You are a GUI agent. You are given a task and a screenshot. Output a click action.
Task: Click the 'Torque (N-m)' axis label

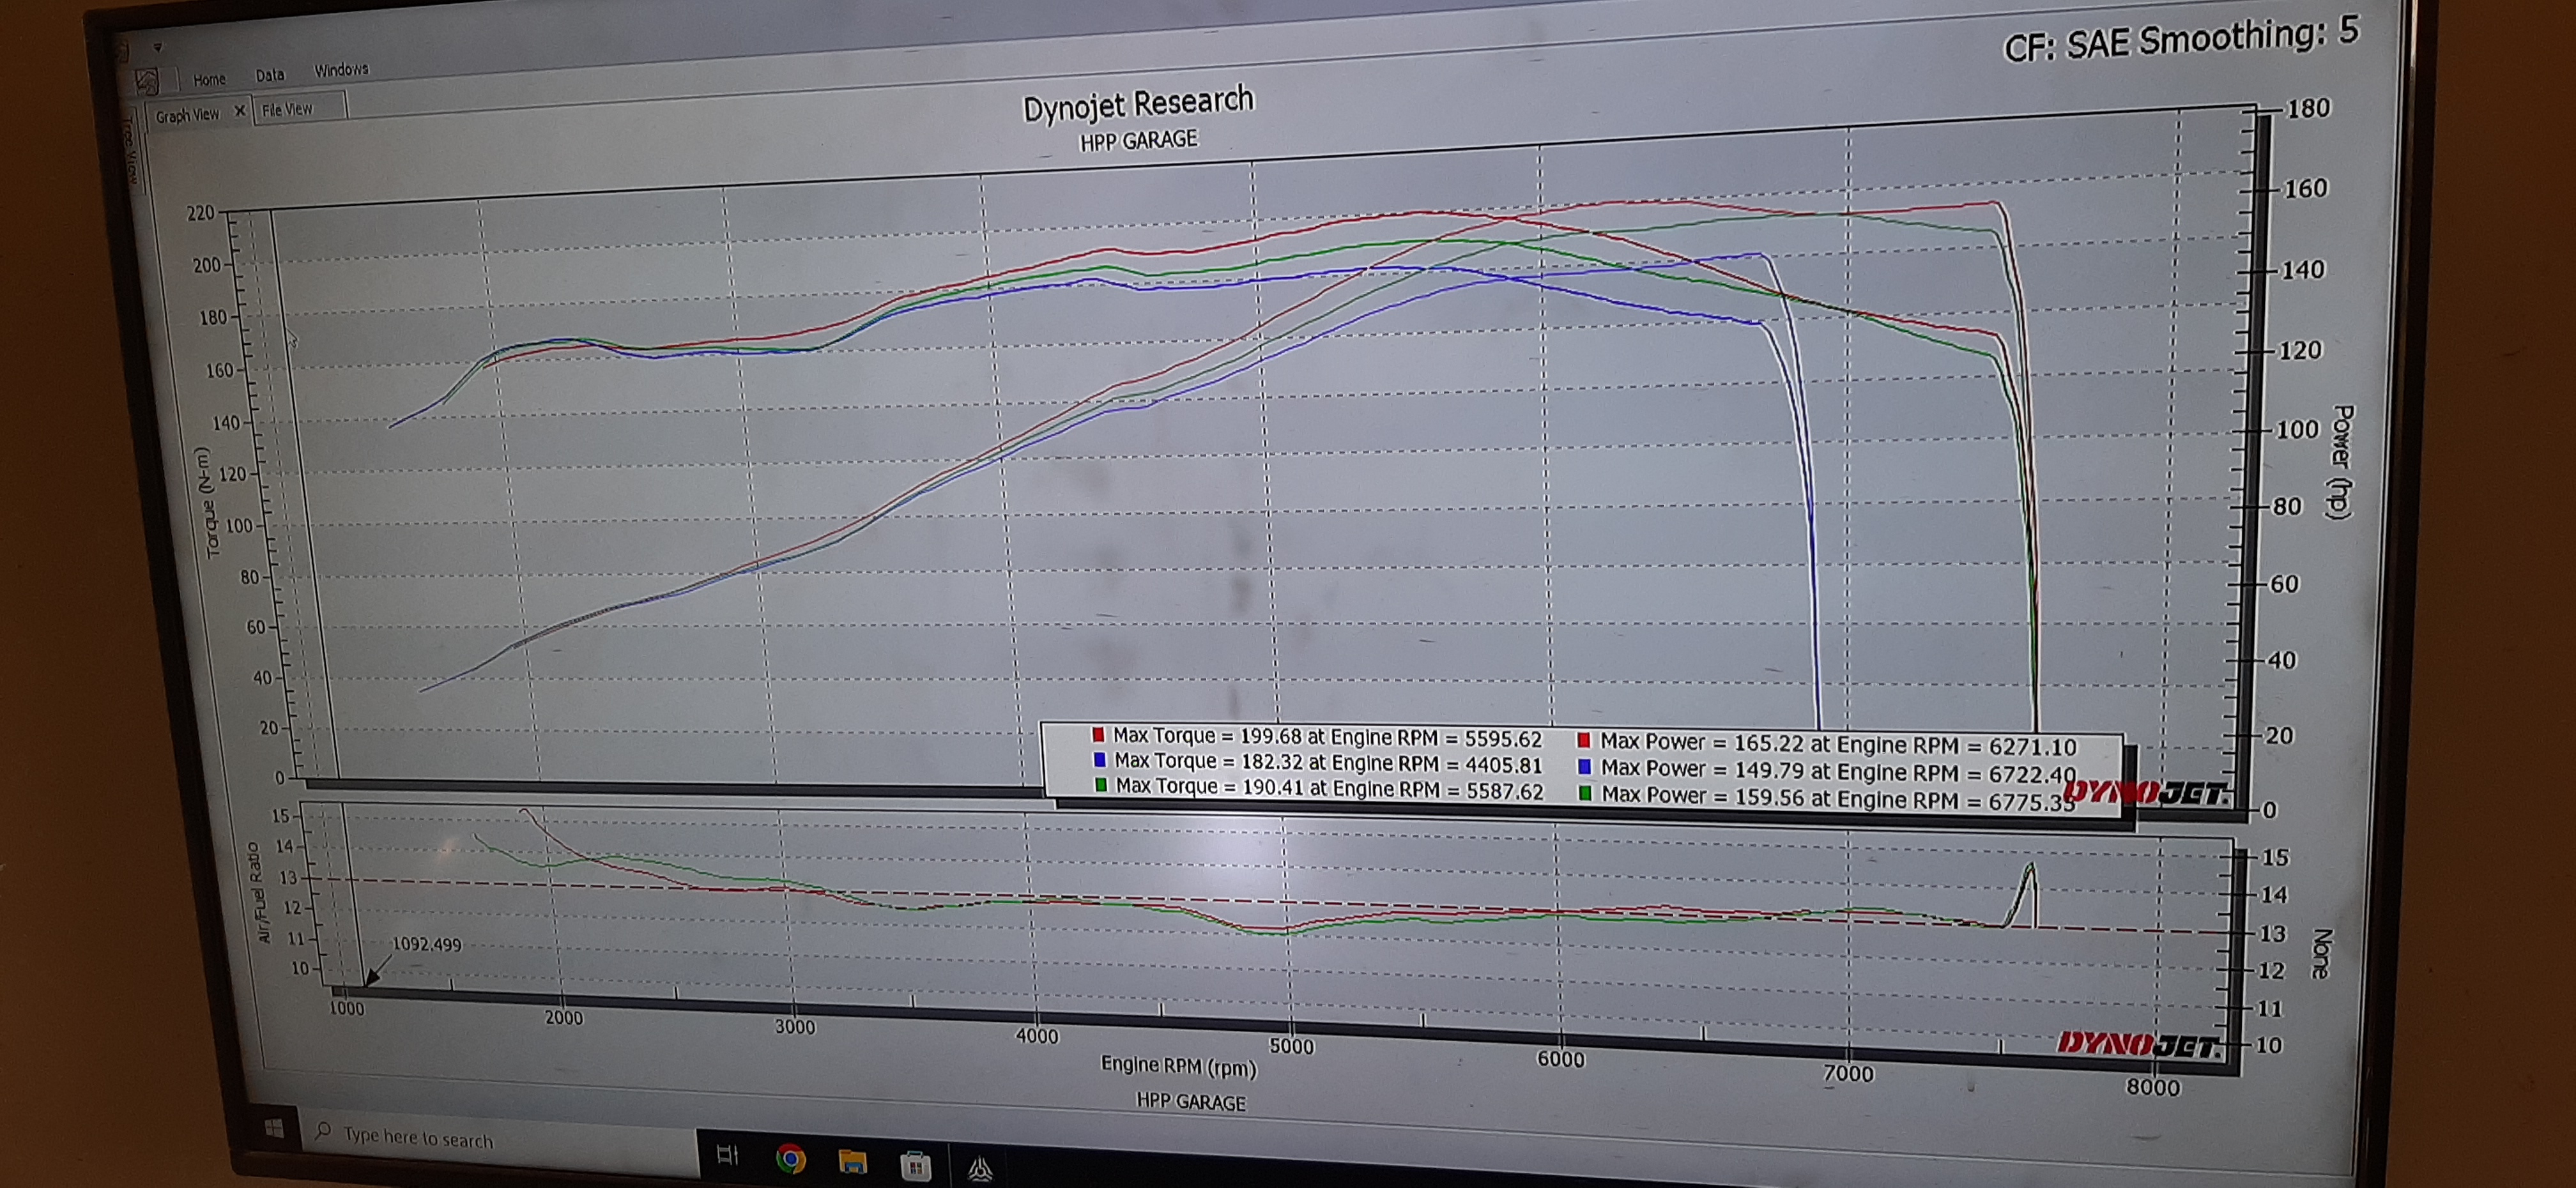click(208, 502)
